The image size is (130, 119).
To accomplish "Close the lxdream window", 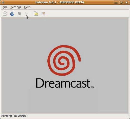I will pos(127,2).
